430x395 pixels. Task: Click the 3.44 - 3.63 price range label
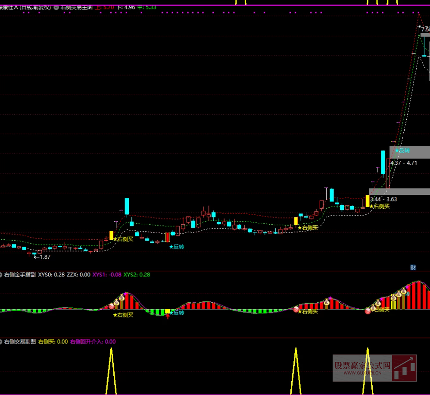point(383,199)
